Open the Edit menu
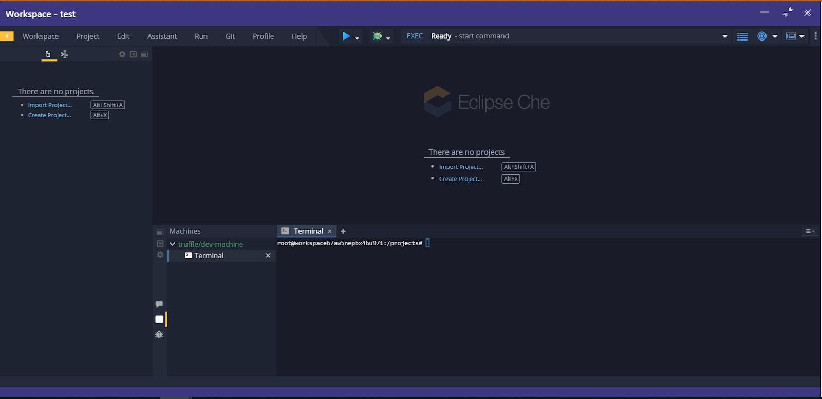Viewport: 822px width, 399px height. coord(123,36)
